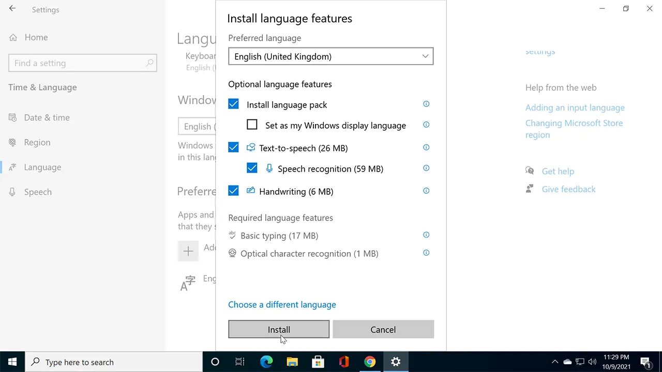
Task: Disable the Speech recognition download
Action: [x=252, y=168]
